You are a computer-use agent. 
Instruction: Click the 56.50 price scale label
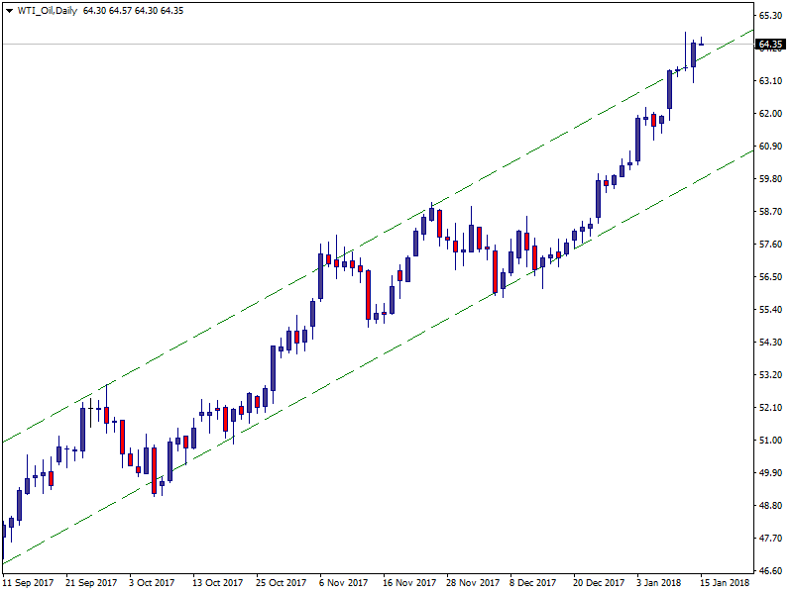pyautogui.click(x=770, y=277)
